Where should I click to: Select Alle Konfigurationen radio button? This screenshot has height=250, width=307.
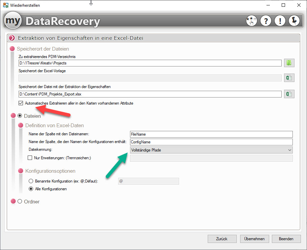31,189
